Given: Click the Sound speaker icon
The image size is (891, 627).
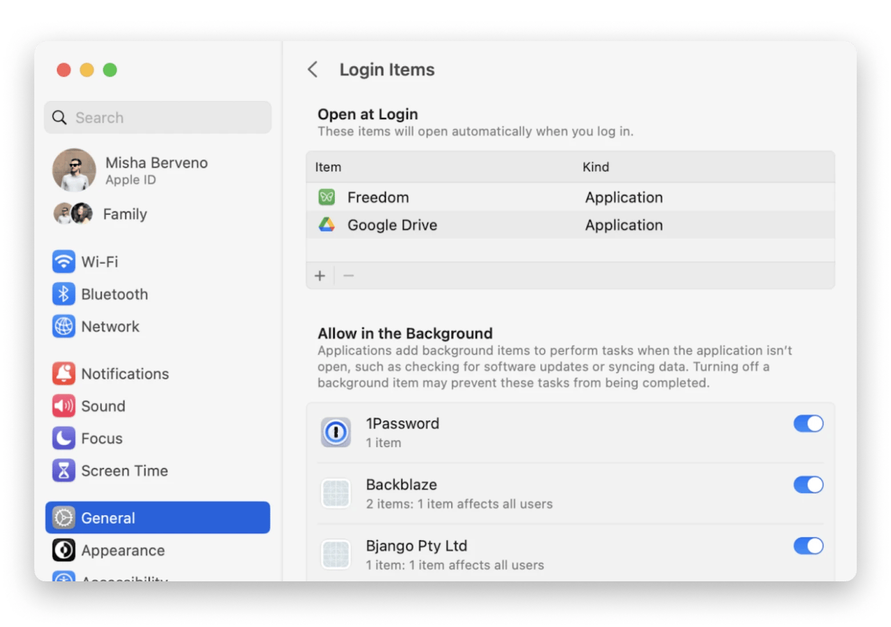Looking at the screenshot, I should pyautogui.click(x=63, y=406).
